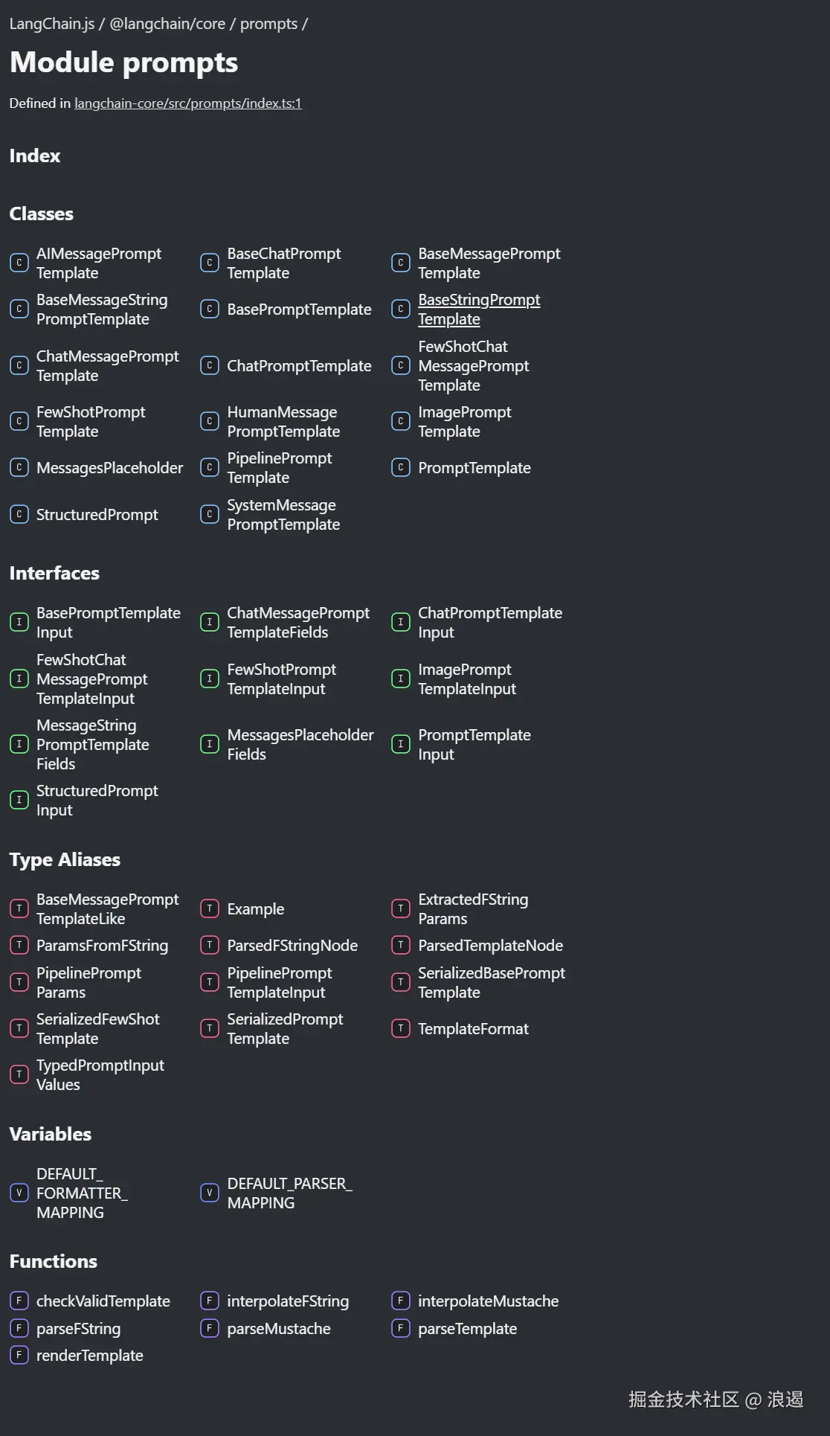The height and width of the screenshot is (1436, 830).
Task: Click the prompts breadcrumb item
Action: click(268, 24)
